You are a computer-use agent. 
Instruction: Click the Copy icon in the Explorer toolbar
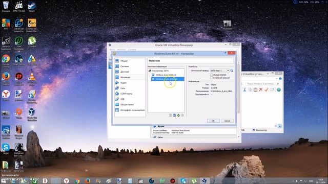point(250,90)
